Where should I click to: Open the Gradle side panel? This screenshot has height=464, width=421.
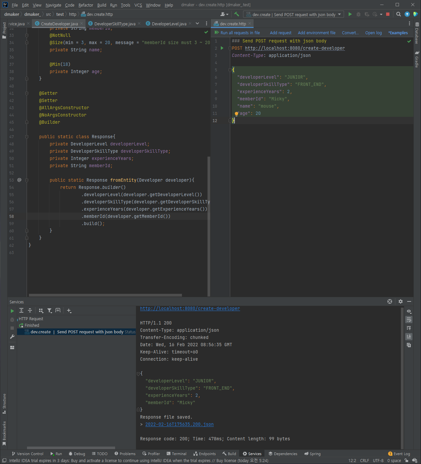pos(417,59)
